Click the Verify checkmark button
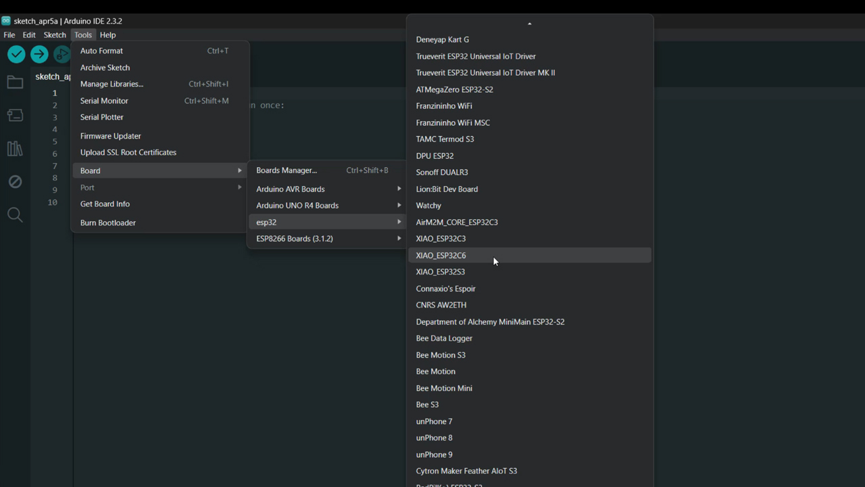The height and width of the screenshot is (487, 865). (x=16, y=54)
